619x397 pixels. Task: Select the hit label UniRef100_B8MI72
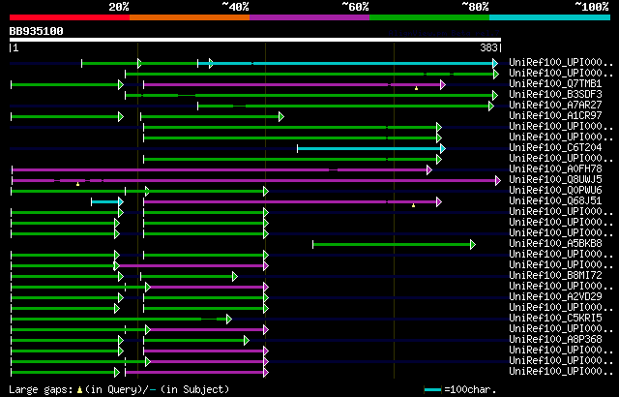(555, 276)
